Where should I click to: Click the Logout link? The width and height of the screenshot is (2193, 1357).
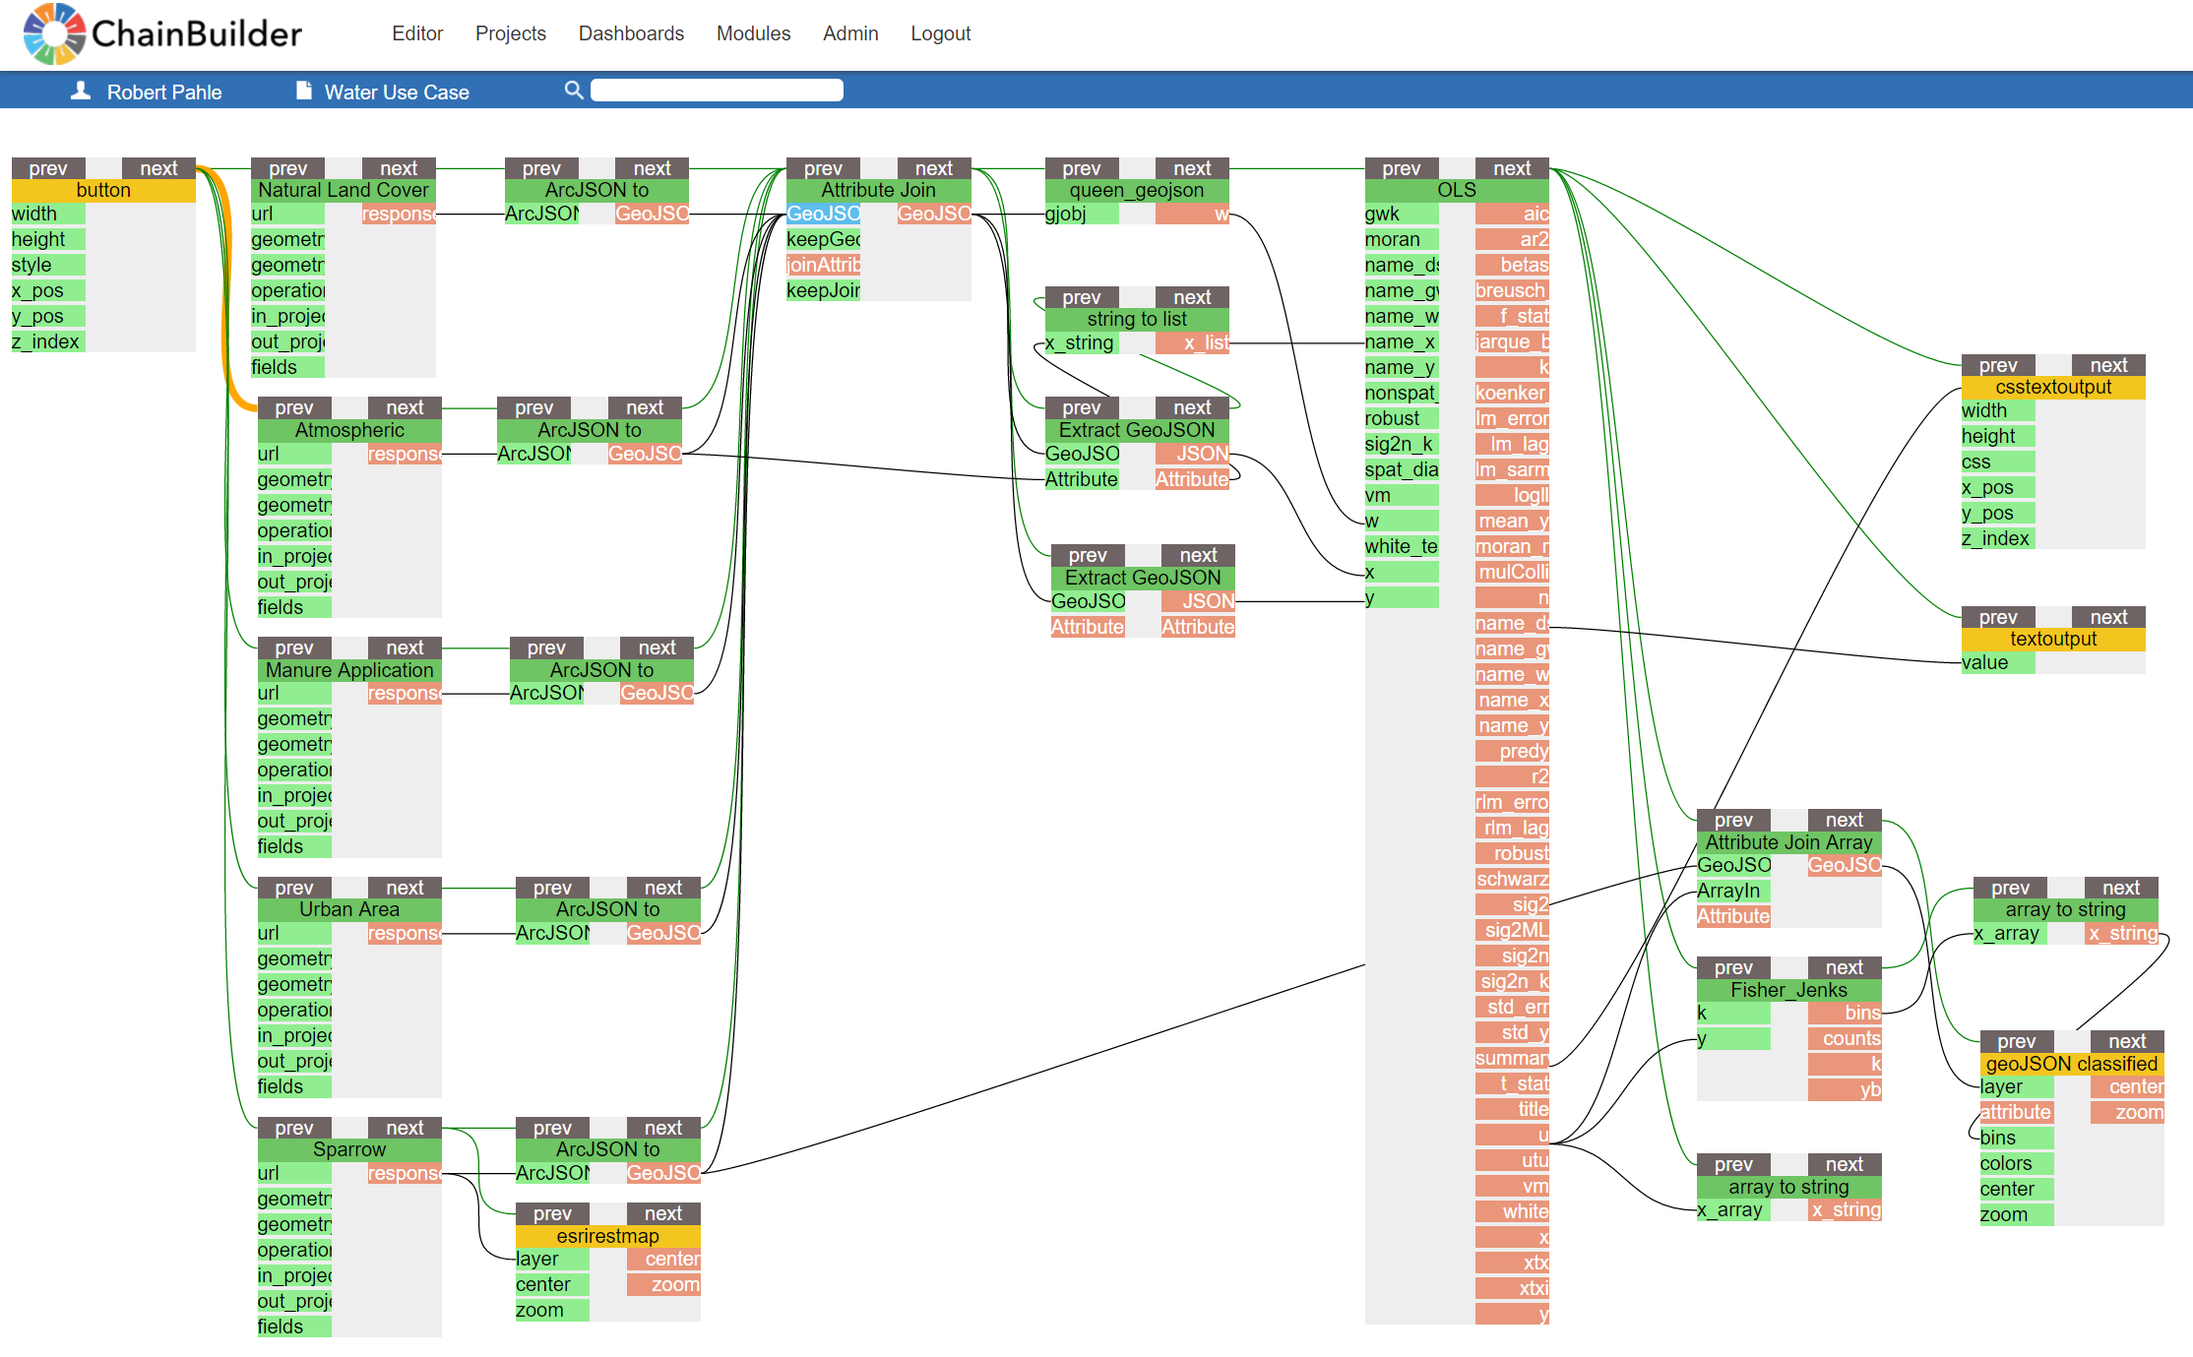coord(940,33)
